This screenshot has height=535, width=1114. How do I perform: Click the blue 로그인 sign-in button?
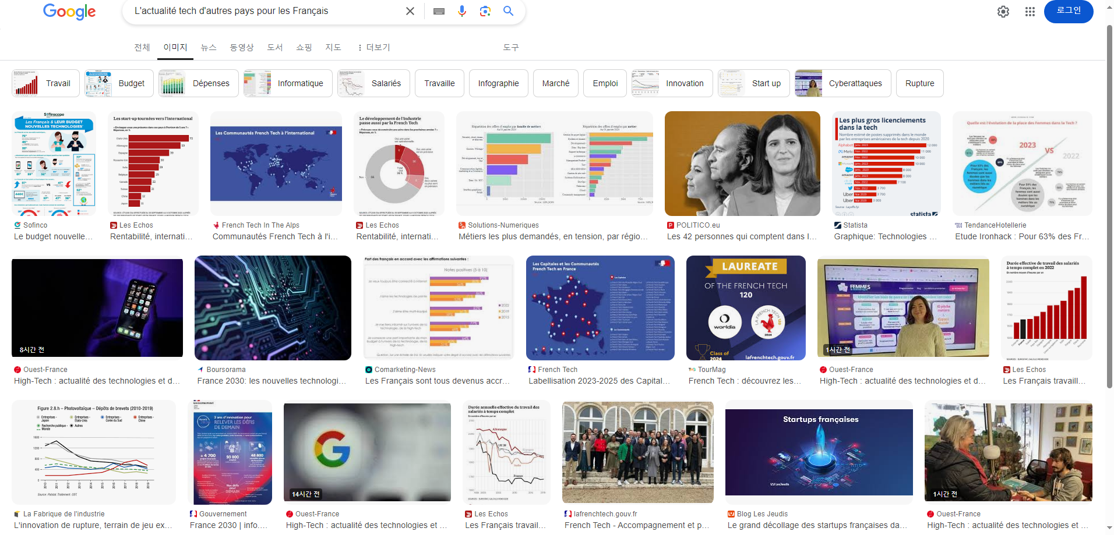click(1069, 11)
